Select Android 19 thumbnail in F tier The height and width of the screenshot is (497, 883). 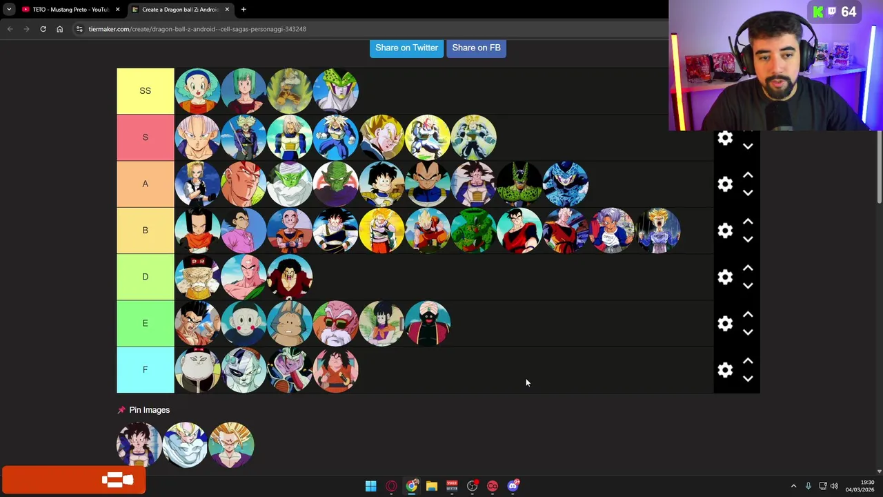click(197, 370)
